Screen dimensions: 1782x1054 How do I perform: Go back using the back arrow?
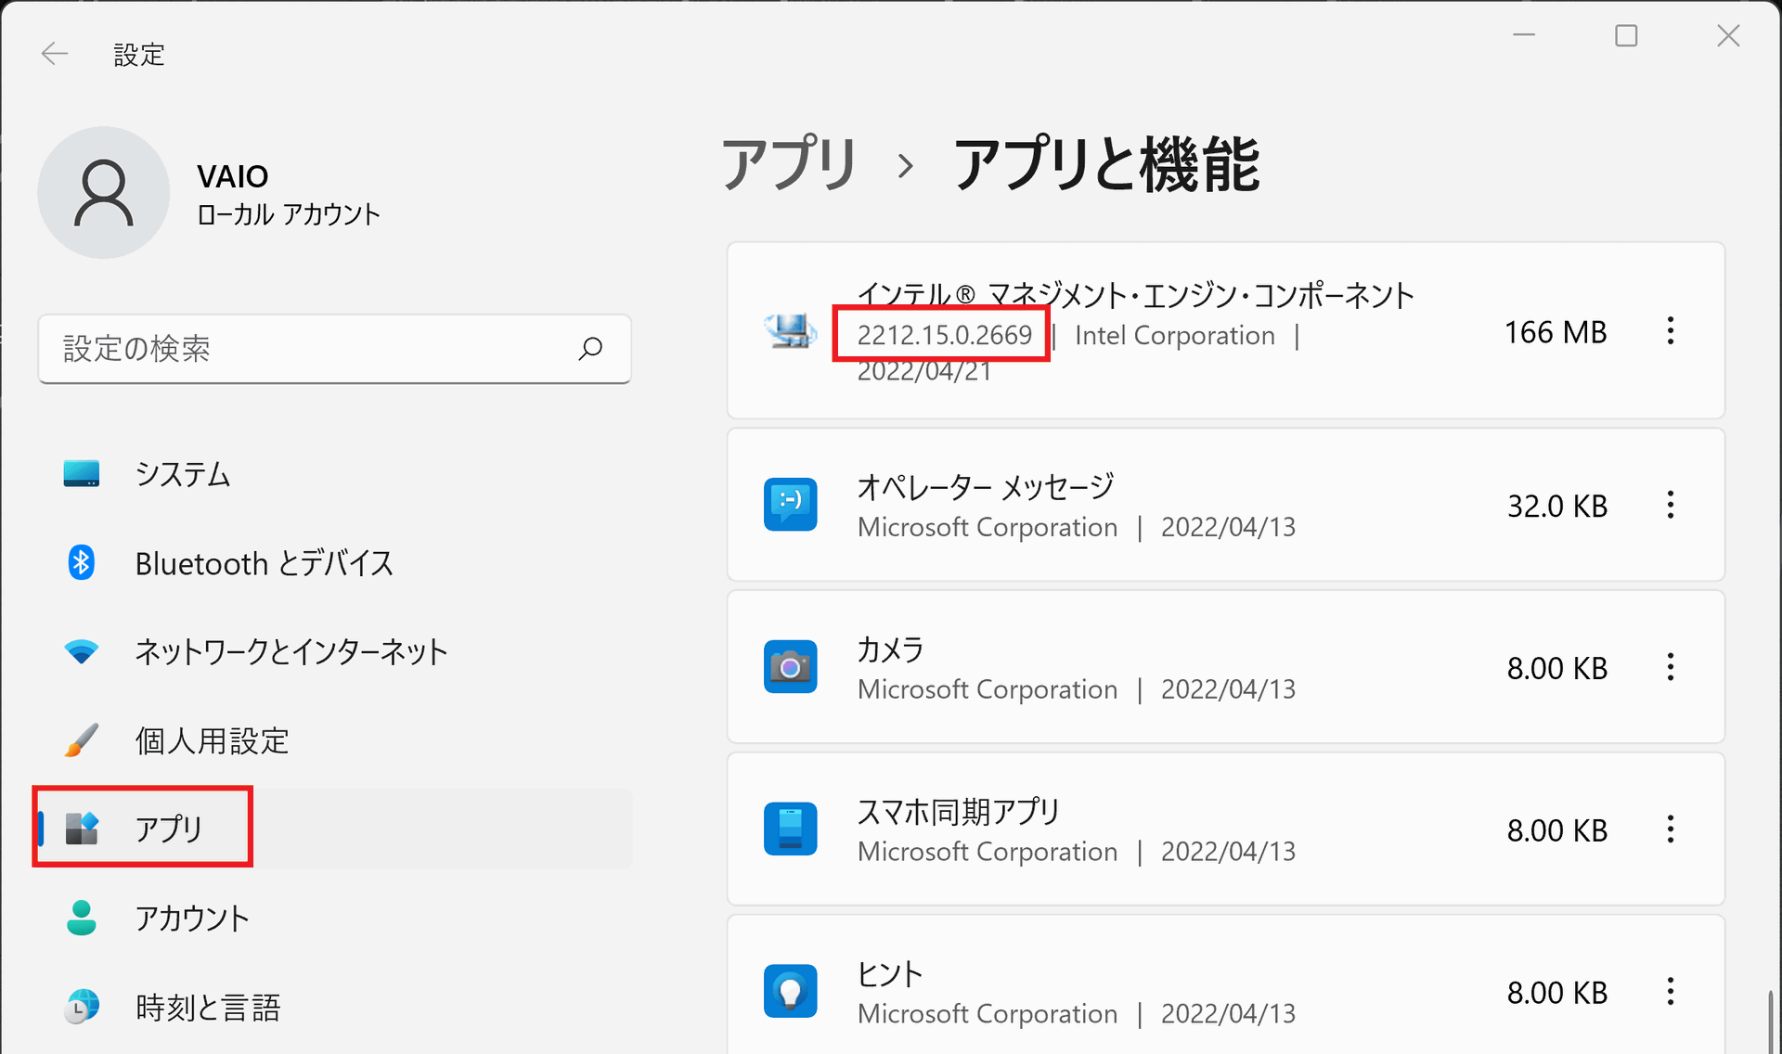click(55, 54)
